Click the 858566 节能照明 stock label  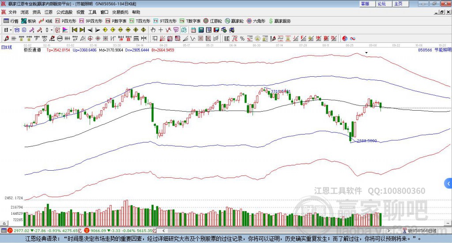434,50
